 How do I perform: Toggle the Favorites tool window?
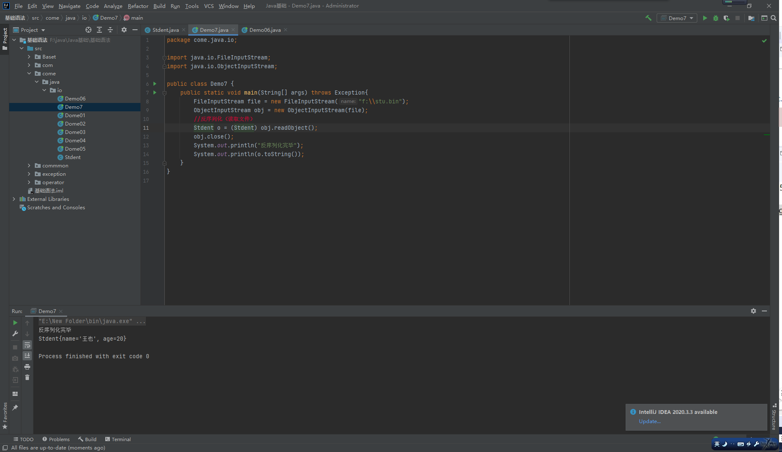click(x=5, y=415)
